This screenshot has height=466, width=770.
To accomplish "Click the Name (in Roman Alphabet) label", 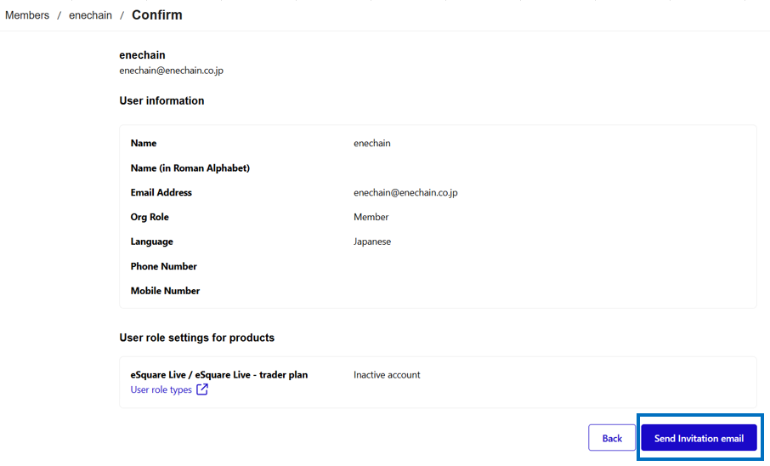I will (190, 168).
